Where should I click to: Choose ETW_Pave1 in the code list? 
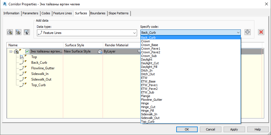click(149, 85)
